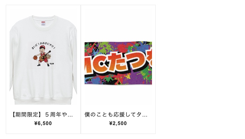Click the guitar-playing character illustration on sweatshirt
Viewport: 245px width, 139px height.
coord(42,56)
